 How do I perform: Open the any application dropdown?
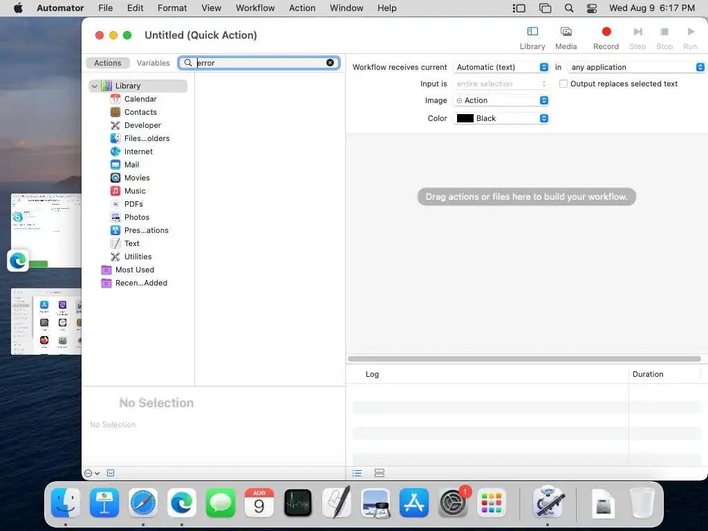click(636, 67)
